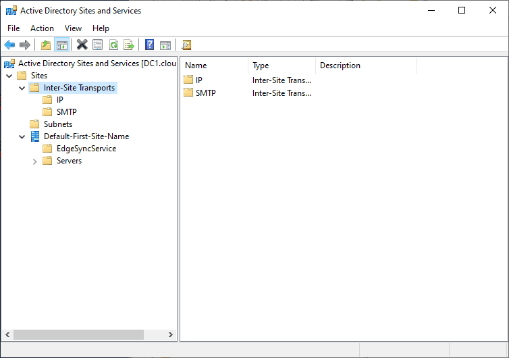Select the SMTP node in the tree
Viewport: 509px width, 358px height.
(x=67, y=111)
